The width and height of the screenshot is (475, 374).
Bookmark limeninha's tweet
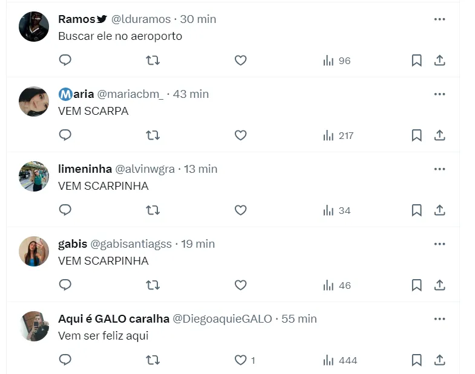[416, 210]
